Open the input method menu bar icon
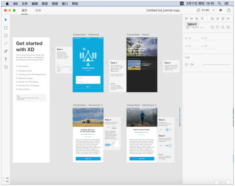 point(182,3)
